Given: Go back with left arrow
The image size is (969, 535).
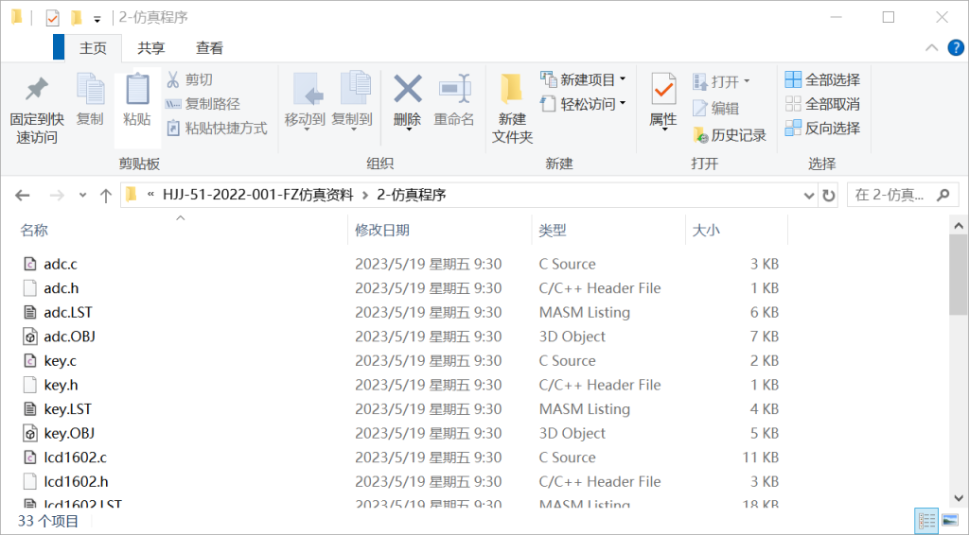Looking at the screenshot, I should [23, 196].
